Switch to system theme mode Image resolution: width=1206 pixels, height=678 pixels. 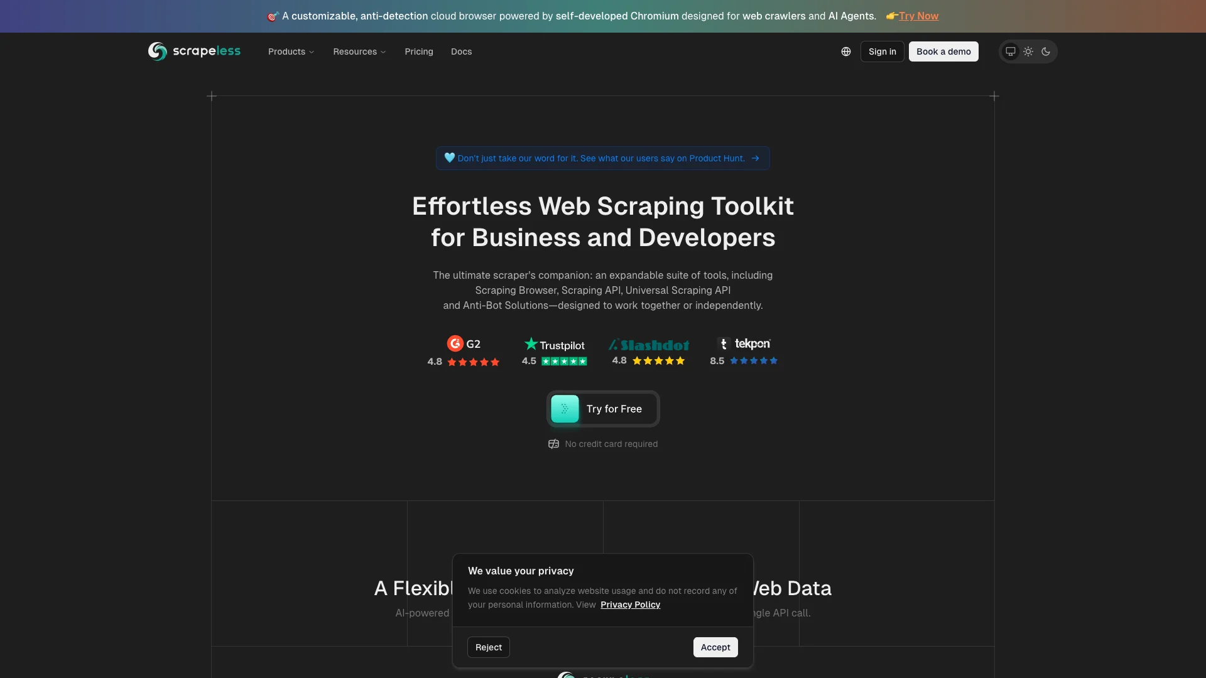pos(1011,51)
